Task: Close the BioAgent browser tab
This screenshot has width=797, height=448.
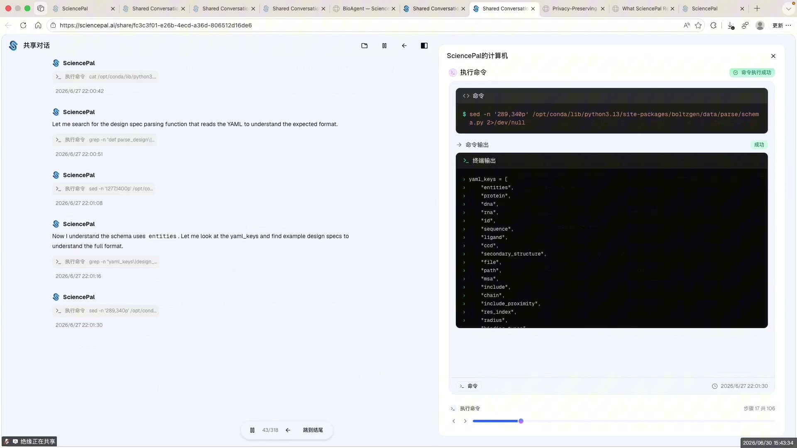Action: 394,9
